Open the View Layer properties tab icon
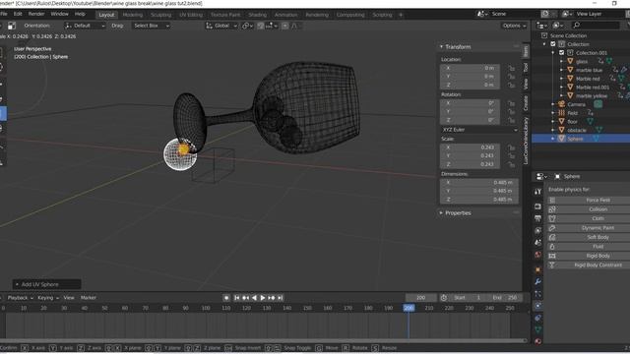Image resolution: width=630 pixels, height=354 pixels. 537,230
